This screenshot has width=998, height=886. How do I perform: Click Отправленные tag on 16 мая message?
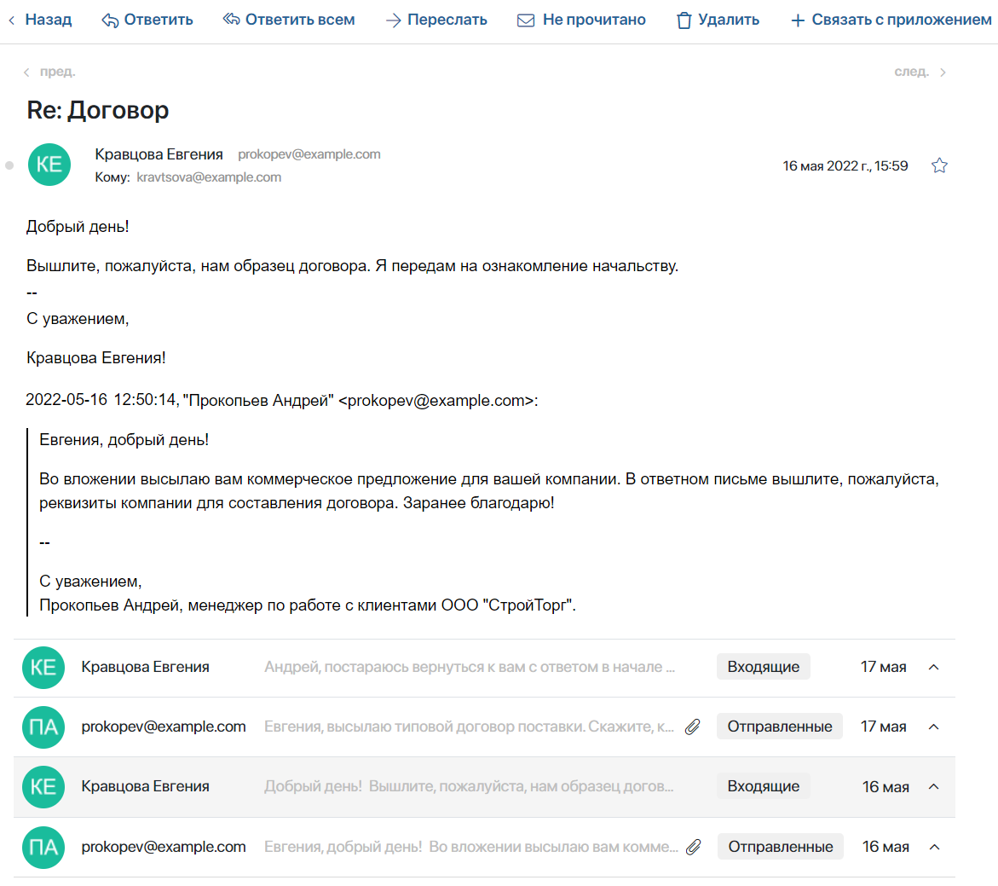[781, 847]
